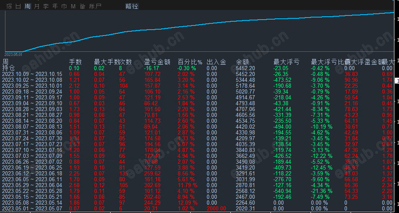
Task: Open the M tab
Action: tap(73, 6)
